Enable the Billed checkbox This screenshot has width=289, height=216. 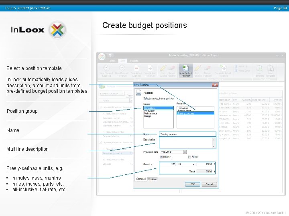click(x=189, y=157)
